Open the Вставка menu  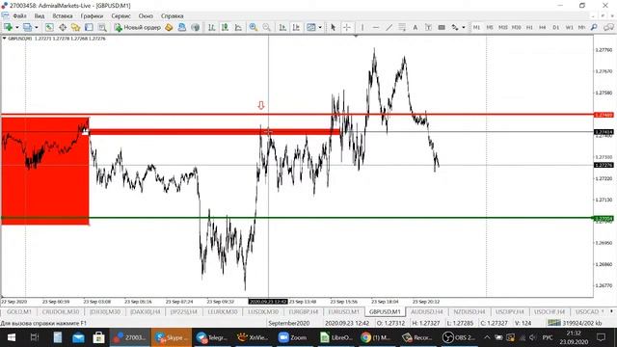pyautogui.click(x=62, y=16)
